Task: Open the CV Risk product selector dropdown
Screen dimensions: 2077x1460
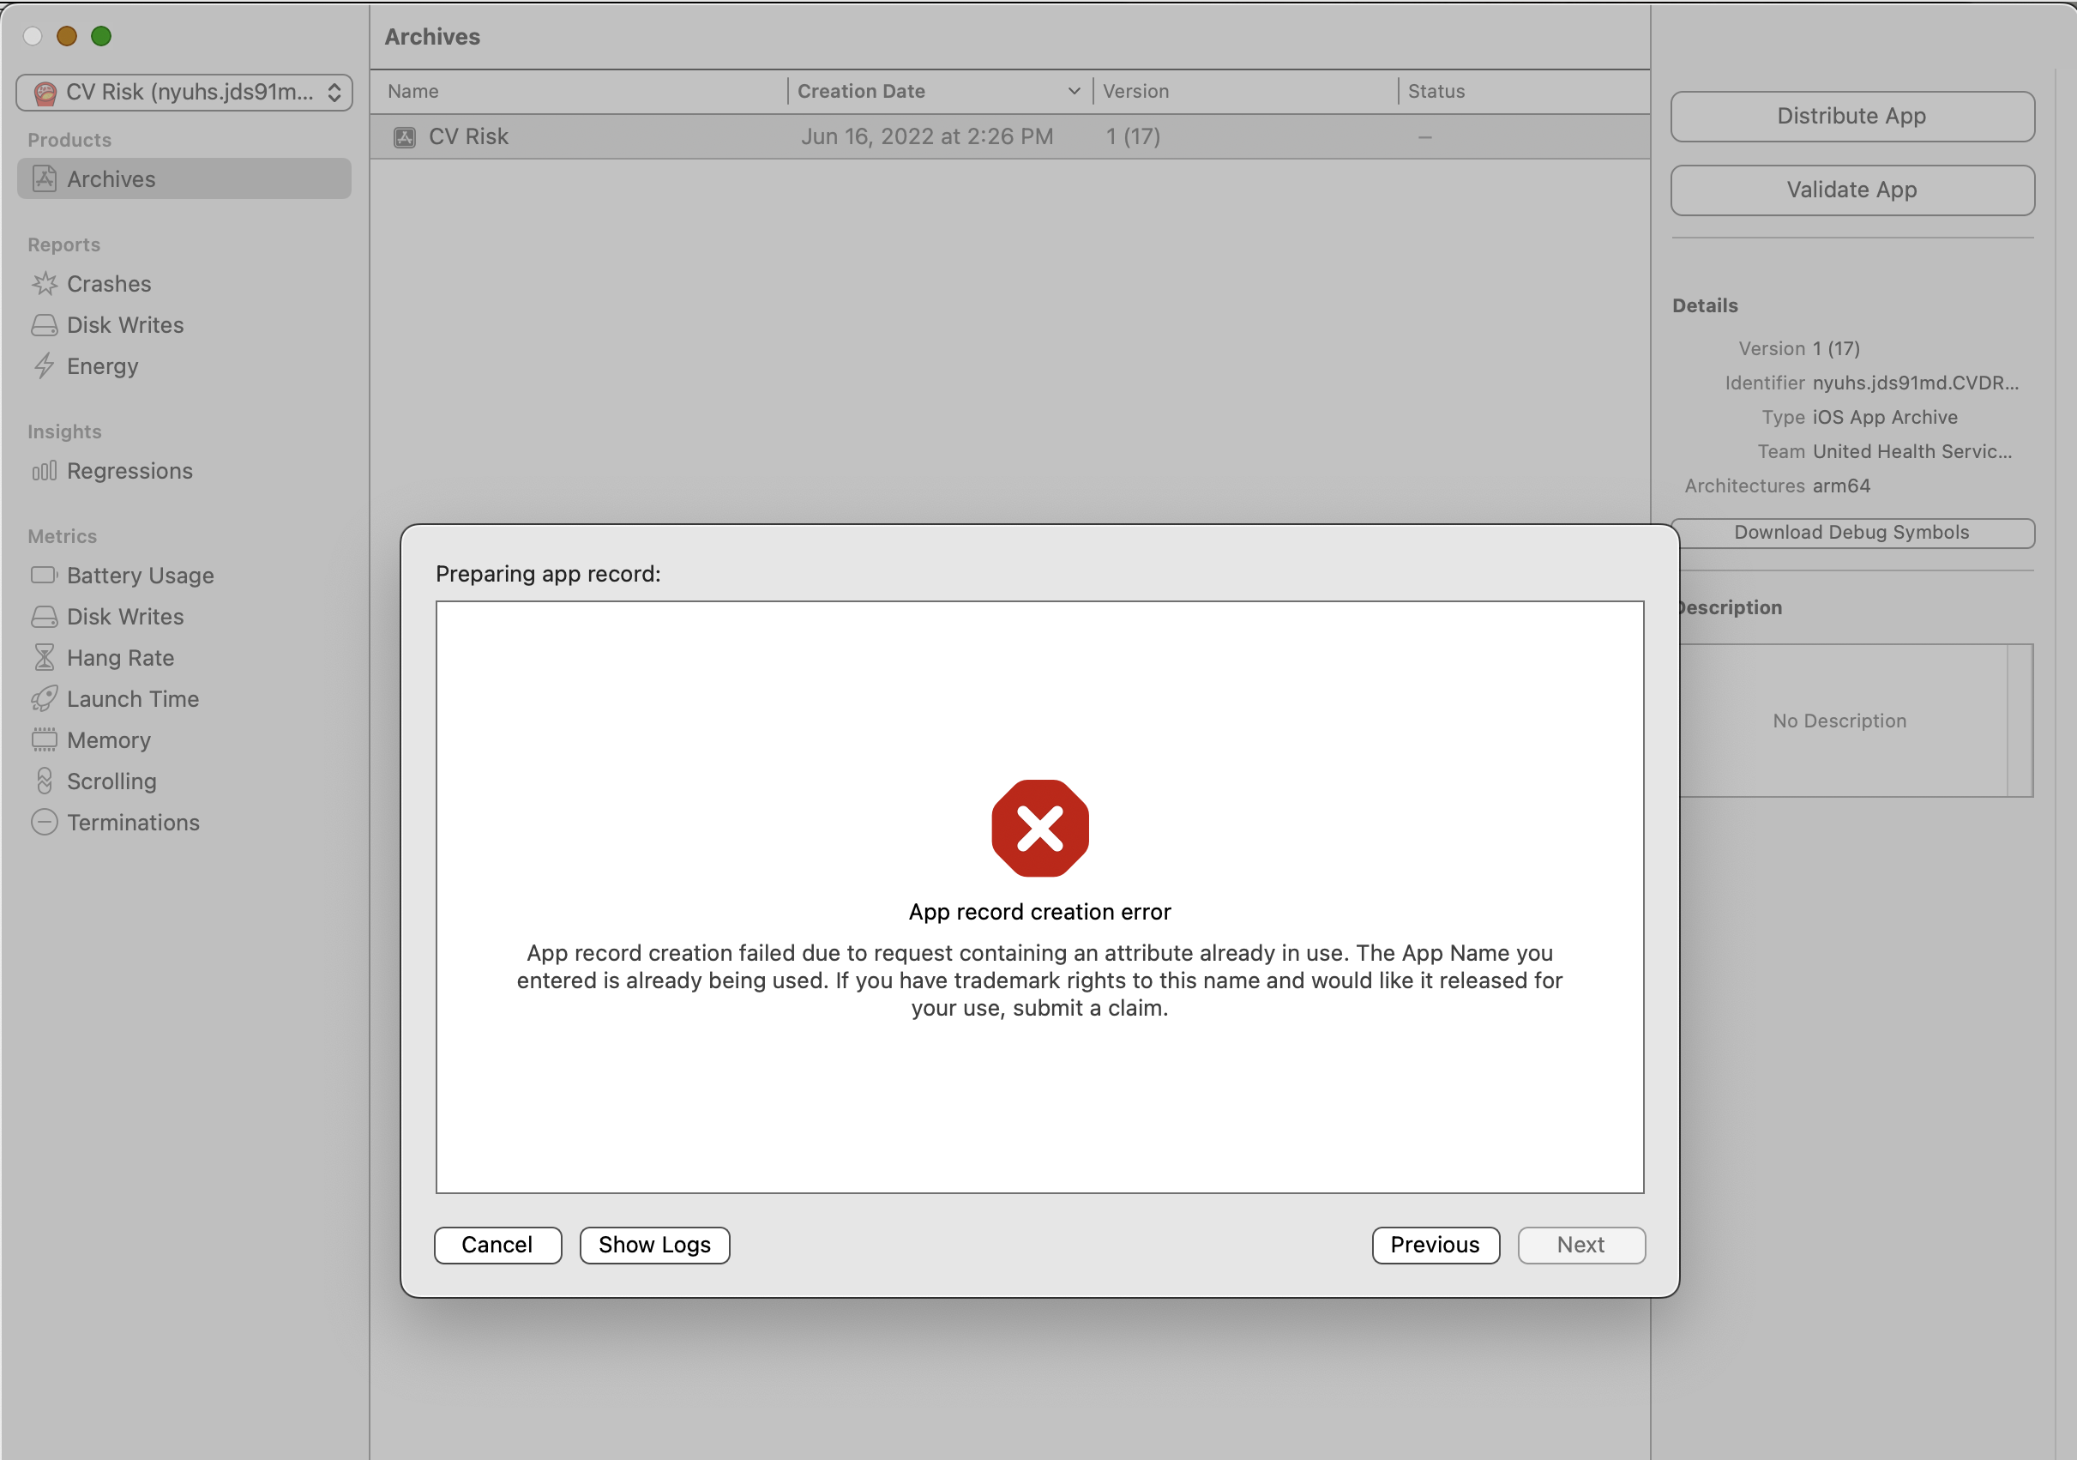Action: point(184,93)
